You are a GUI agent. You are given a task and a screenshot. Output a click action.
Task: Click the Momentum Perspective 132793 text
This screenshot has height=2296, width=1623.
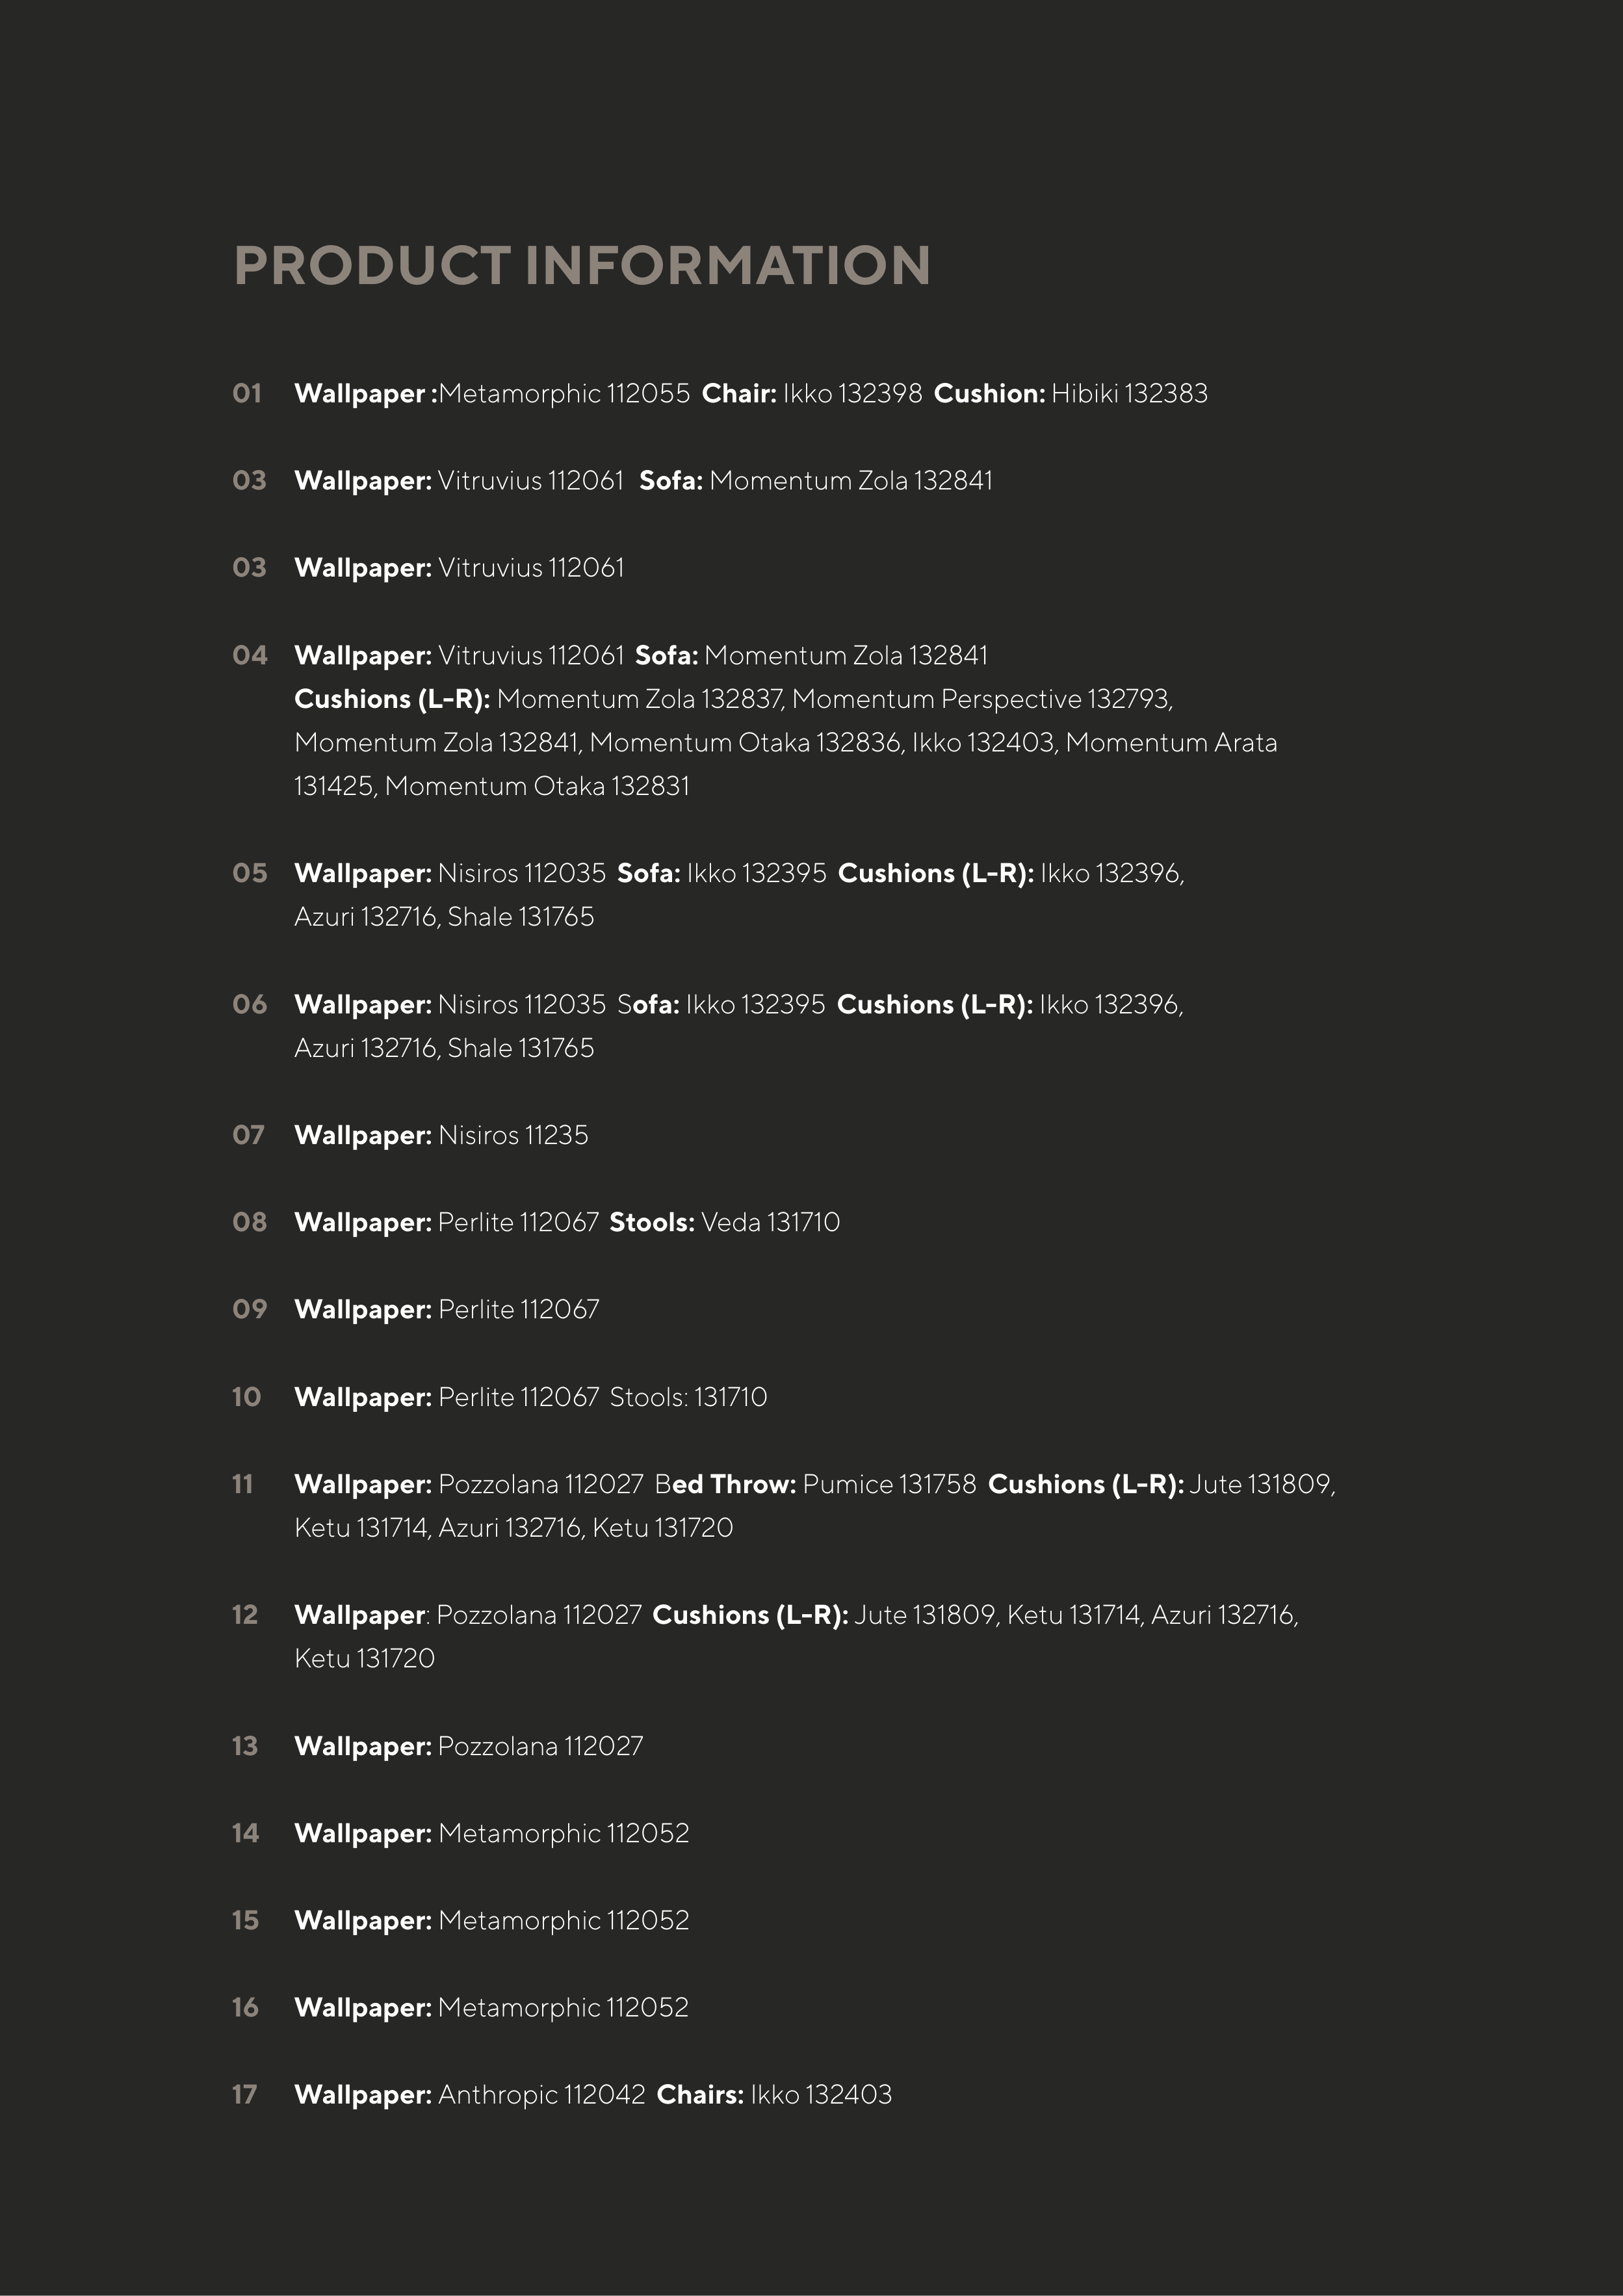981,699
